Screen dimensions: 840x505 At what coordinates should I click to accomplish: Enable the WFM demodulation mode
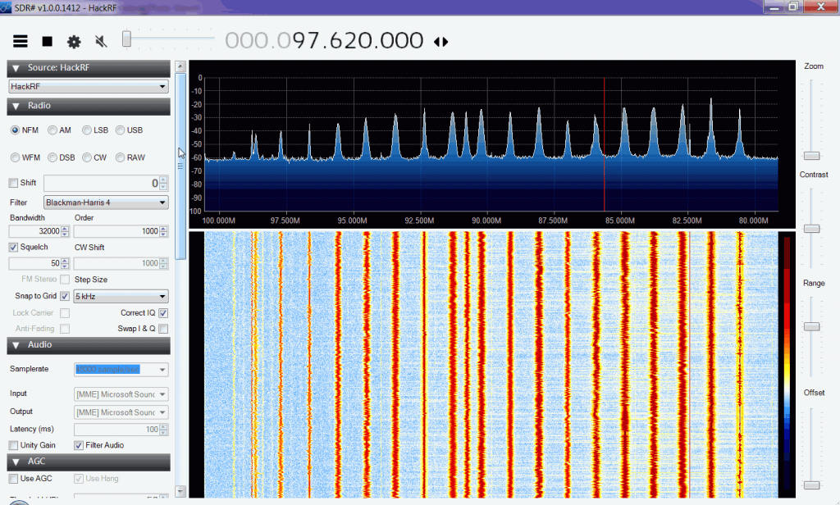coord(16,157)
